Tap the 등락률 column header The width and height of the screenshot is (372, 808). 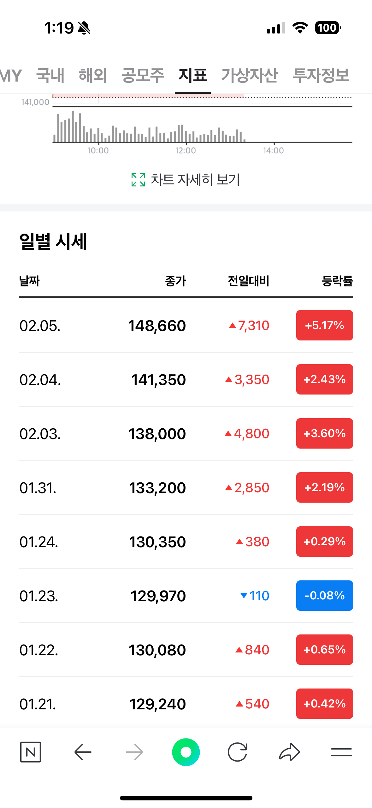click(x=337, y=281)
